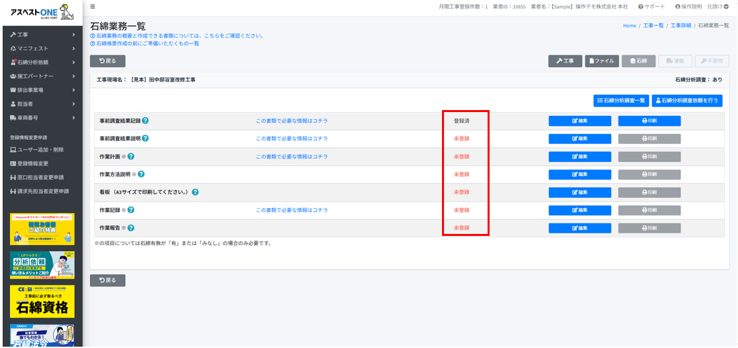Click help icon beside 事前調査結果記録
This screenshot has width=738, height=348.
point(145,121)
